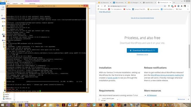Screen dimensions: 191x107
Task: Open the Login estudiantes bookmark
Action: click(x=153, y=9)
